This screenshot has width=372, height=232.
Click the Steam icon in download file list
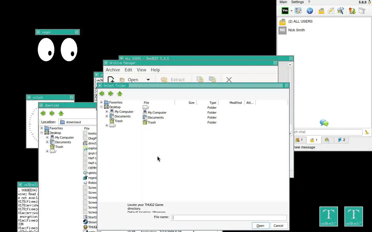(x=85, y=222)
